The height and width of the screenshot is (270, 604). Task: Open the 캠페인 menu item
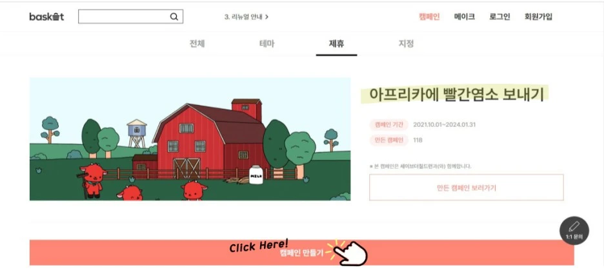(429, 17)
